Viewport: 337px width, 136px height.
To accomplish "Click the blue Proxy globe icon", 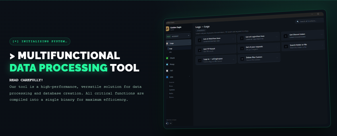I will [x=167, y=64].
